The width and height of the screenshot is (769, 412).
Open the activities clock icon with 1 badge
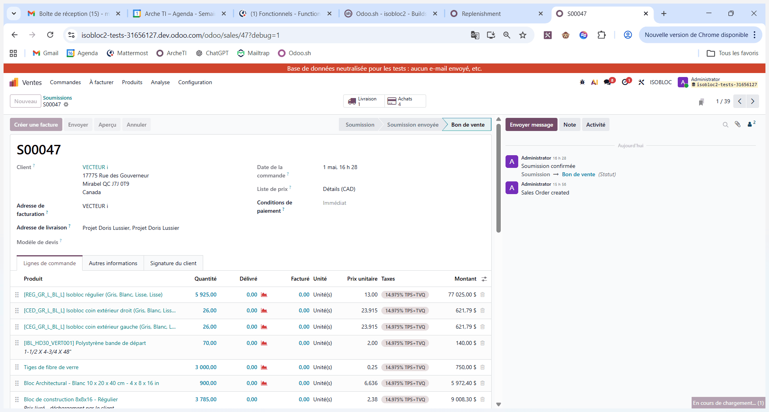[x=626, y=82]
